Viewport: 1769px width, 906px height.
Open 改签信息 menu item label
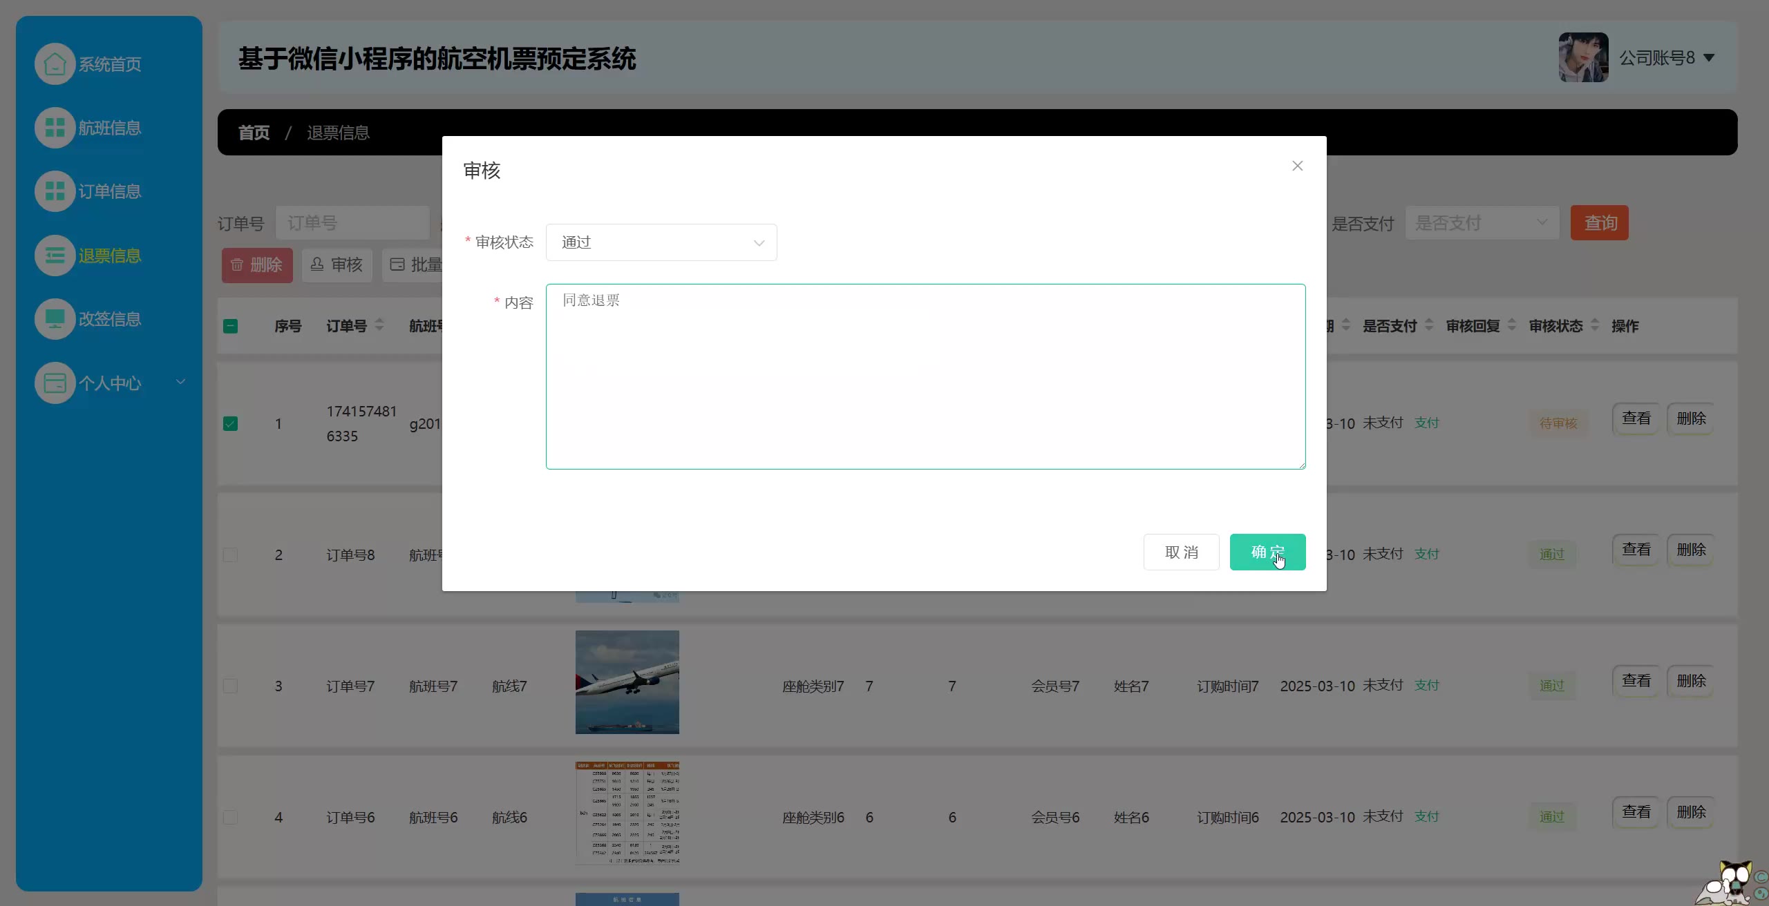pos(110,319)
